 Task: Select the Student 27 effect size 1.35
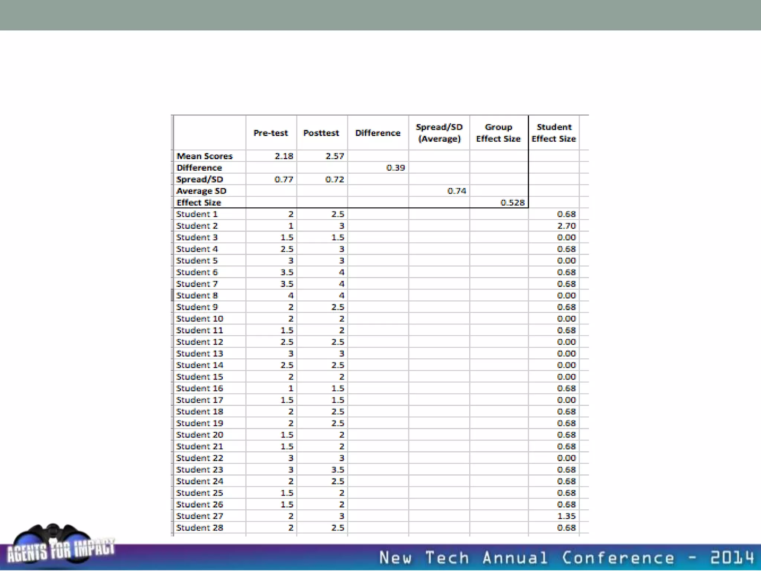pyautogui.click(x=566, y=516)
